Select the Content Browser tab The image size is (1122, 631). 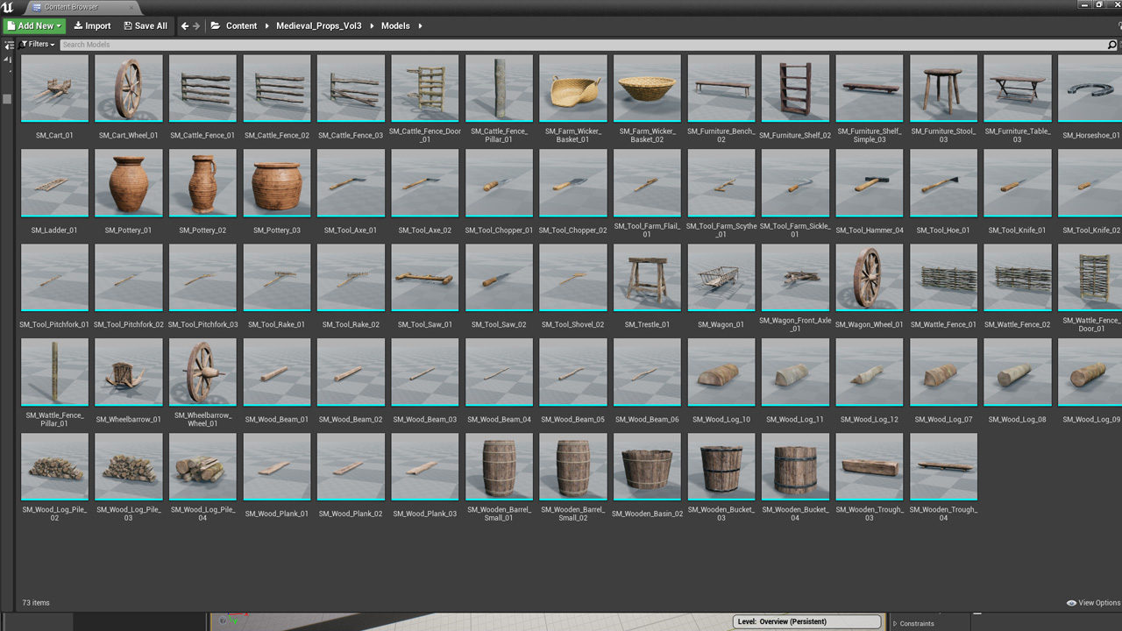tap(70, 7)
